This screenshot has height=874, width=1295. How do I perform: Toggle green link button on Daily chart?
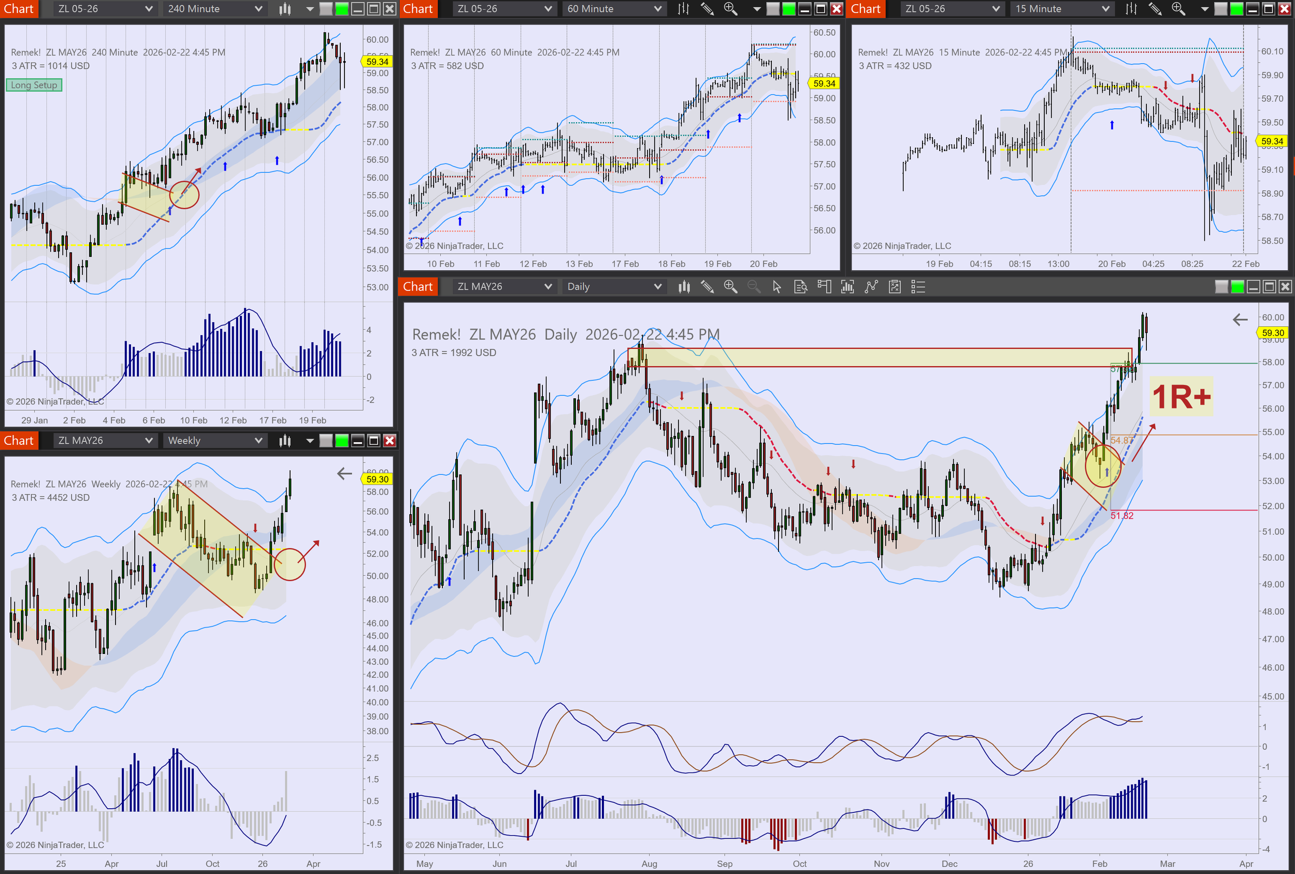pyautogui.click(x=1237, y=287)
